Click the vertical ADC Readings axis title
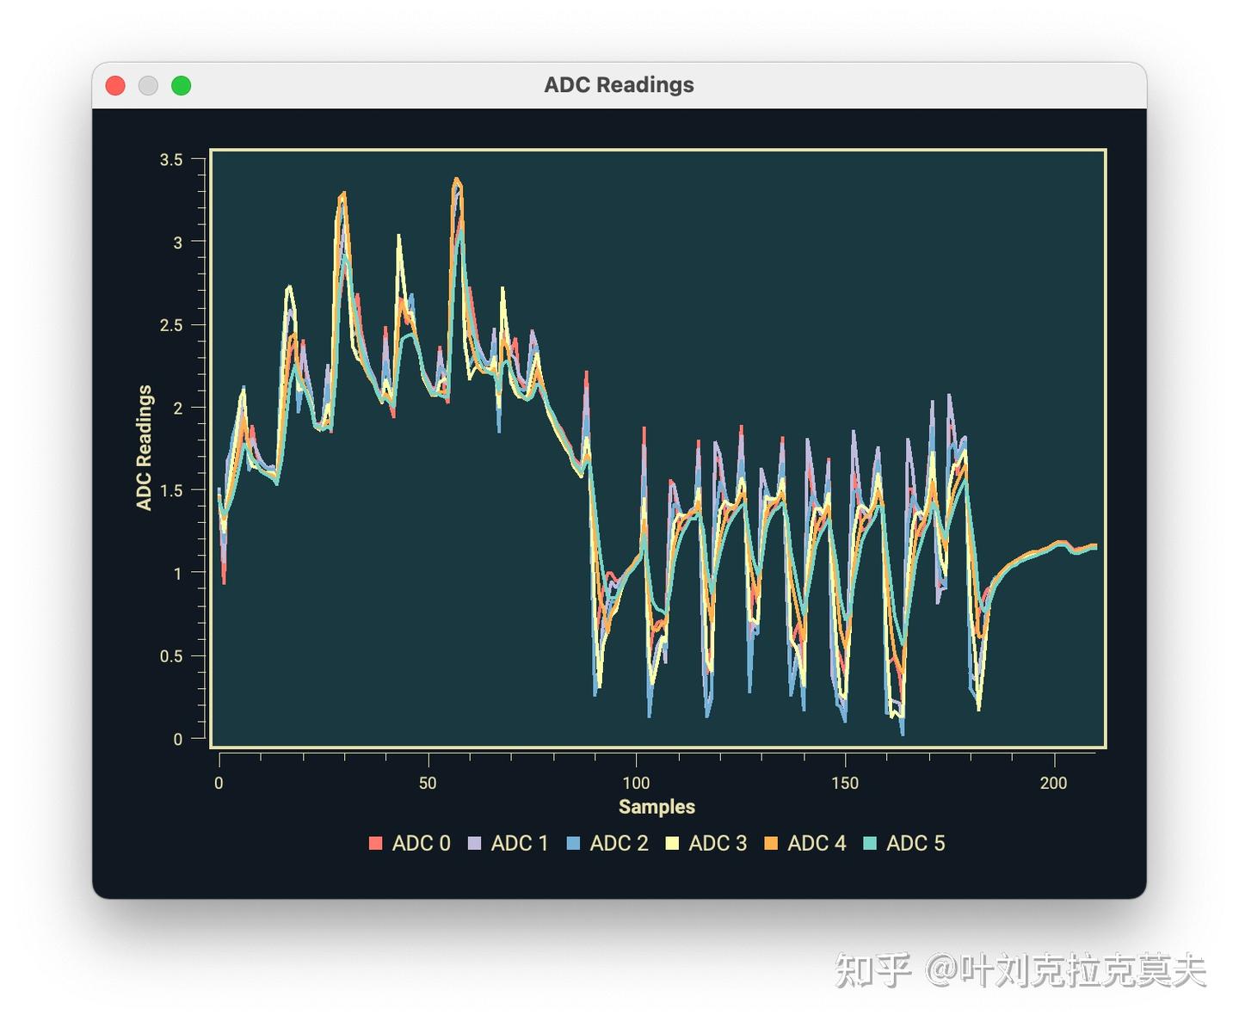The height and width of the screenshot is (1021, 1239). coord(144,447)
